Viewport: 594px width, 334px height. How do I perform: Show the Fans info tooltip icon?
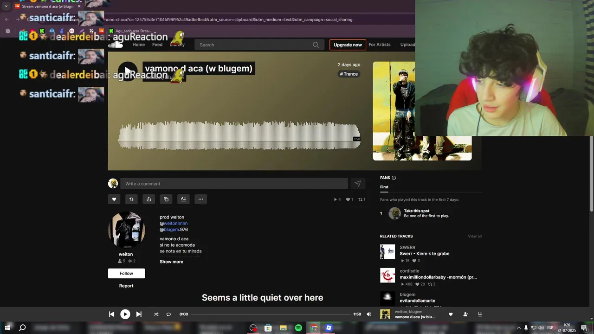click(x=394, y=178)
